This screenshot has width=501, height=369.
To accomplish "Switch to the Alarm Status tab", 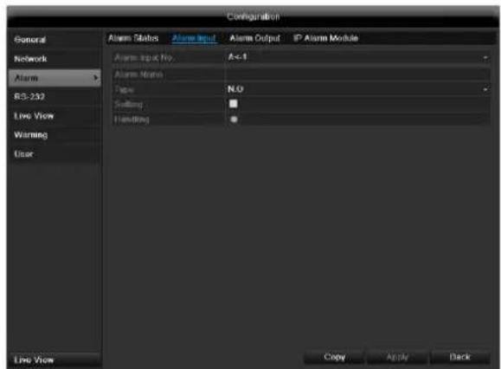I will [133, 38].
